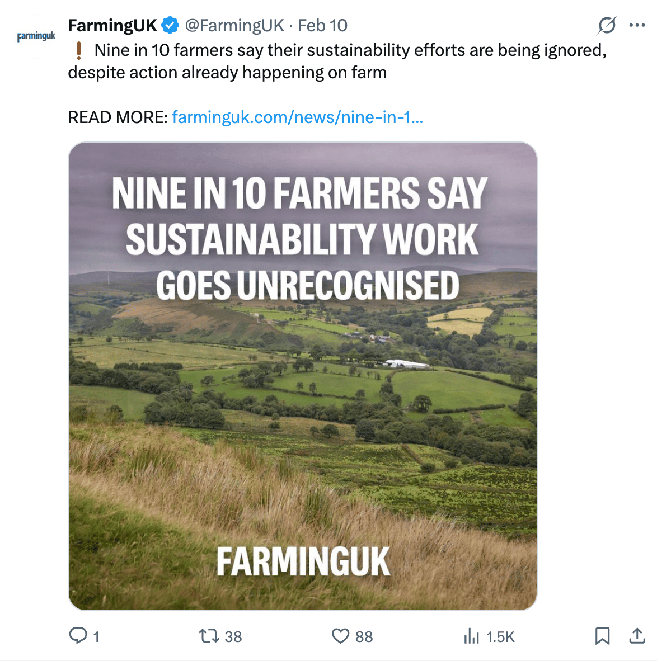
Task: Open the farminguk.com news article link
Action: [x=297, y=117]
